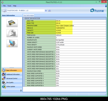
Task: Open the Tools menu
Action: coord(9,6)
